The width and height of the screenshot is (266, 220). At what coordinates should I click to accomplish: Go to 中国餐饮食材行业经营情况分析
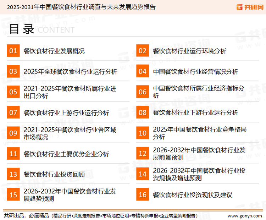coord(195,72)
